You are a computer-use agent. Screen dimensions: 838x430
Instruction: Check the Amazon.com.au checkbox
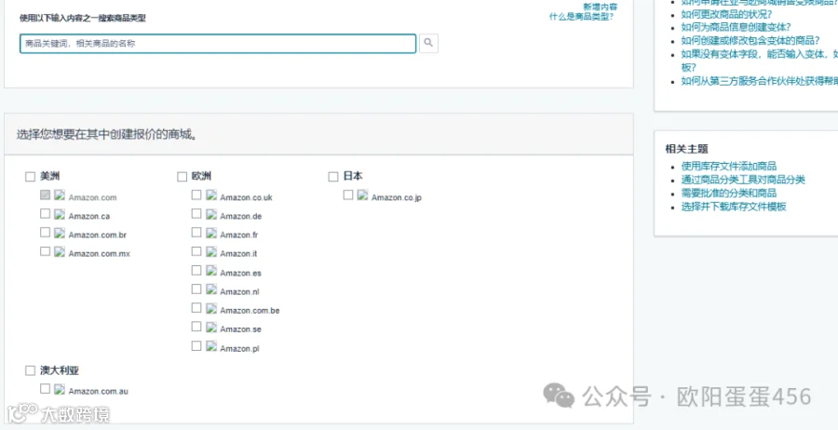coord(45,389)
